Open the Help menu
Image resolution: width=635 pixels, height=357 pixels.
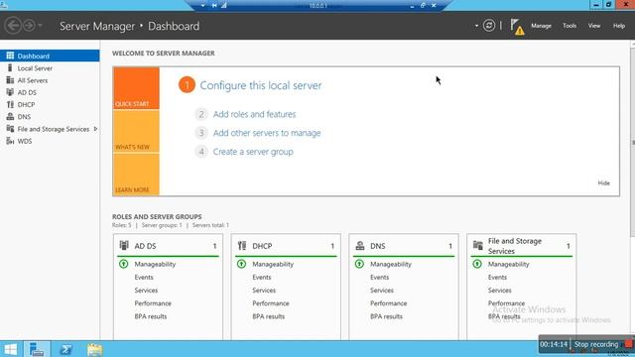(x=619, y=26)
